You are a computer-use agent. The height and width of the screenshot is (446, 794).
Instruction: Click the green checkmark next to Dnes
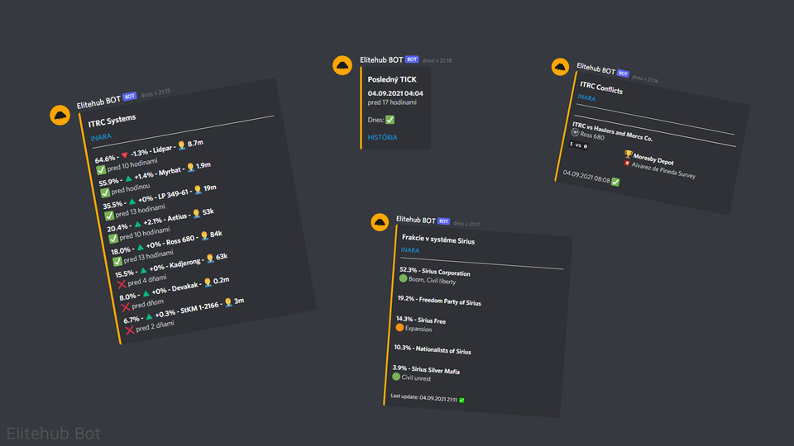pyautogui.click(x=390, y=120)
